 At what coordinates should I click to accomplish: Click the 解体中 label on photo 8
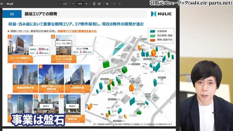coord(72,106)
